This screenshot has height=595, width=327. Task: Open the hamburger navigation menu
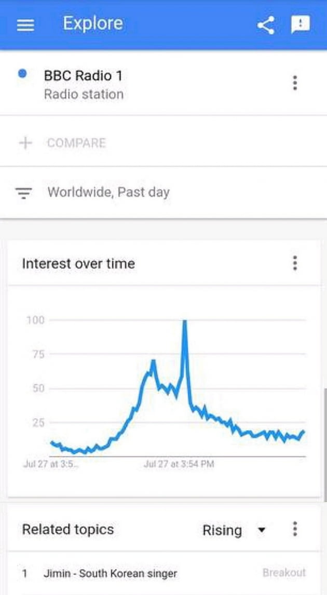pyautogui.click(x=25, y=25)
